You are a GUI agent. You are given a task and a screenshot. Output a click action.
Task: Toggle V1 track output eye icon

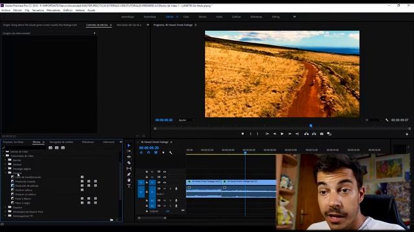pos(164,182)
